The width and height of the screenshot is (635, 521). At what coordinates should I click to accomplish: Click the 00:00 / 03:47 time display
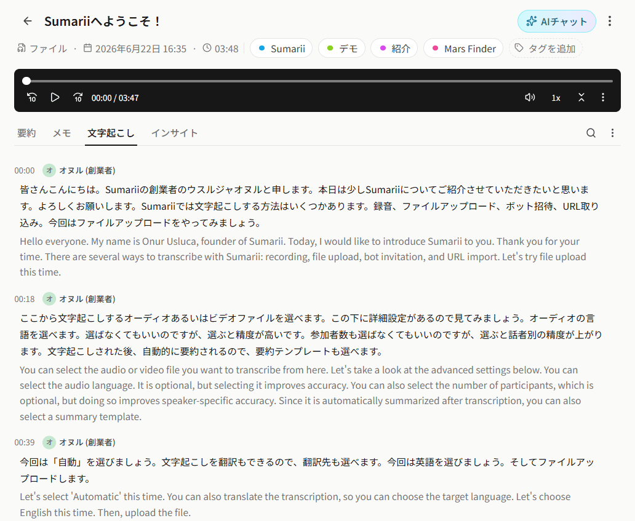(x=115, y=98)
